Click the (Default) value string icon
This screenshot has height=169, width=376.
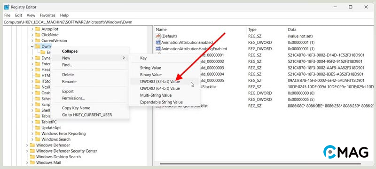point(158,36)
